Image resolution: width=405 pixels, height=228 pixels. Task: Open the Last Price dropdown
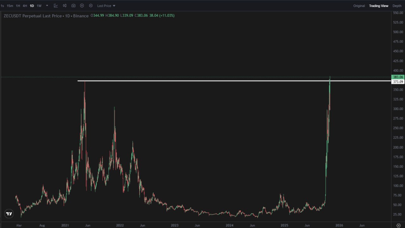[106, 6]
